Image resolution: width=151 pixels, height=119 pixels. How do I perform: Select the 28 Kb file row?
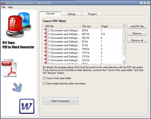click(83, 30)
